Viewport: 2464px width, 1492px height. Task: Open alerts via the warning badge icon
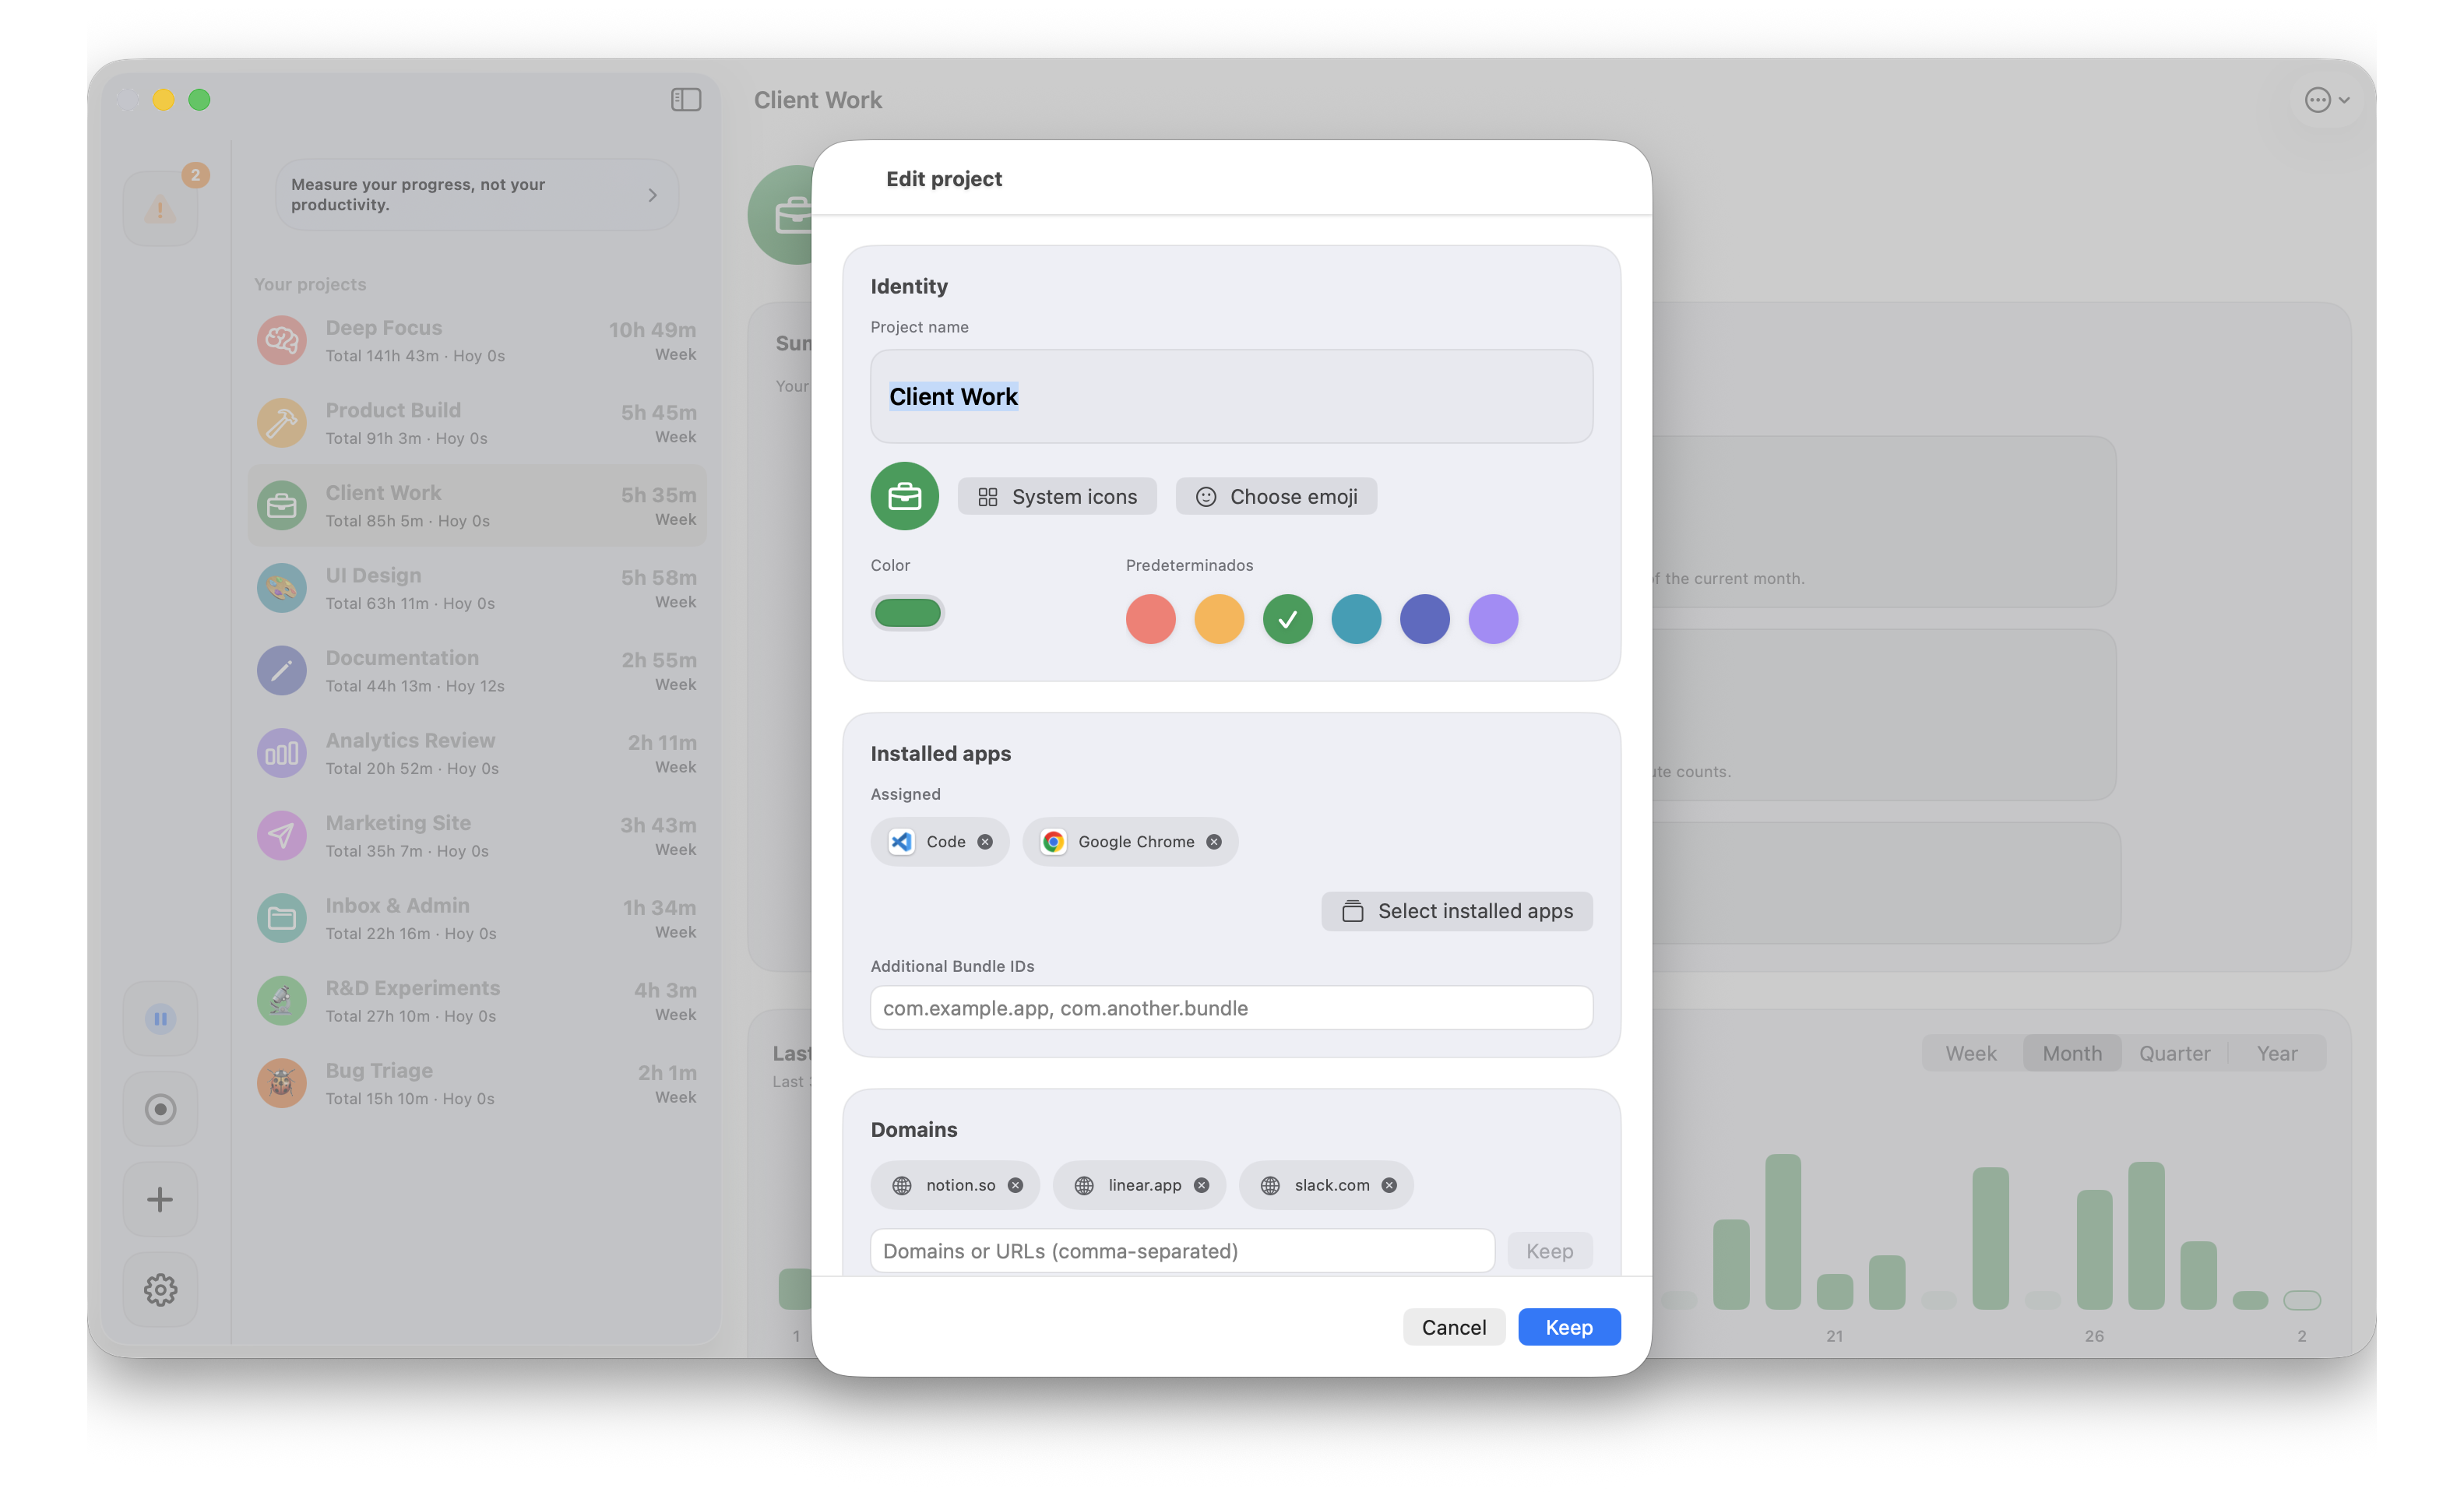tap(160, 208)
